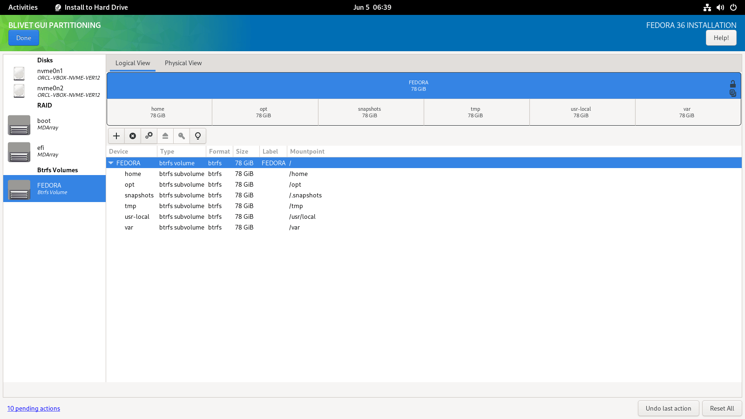
Task: Select the tmp subvolume block in diagram
Action: pyautogui.click(x=476, y=112)
